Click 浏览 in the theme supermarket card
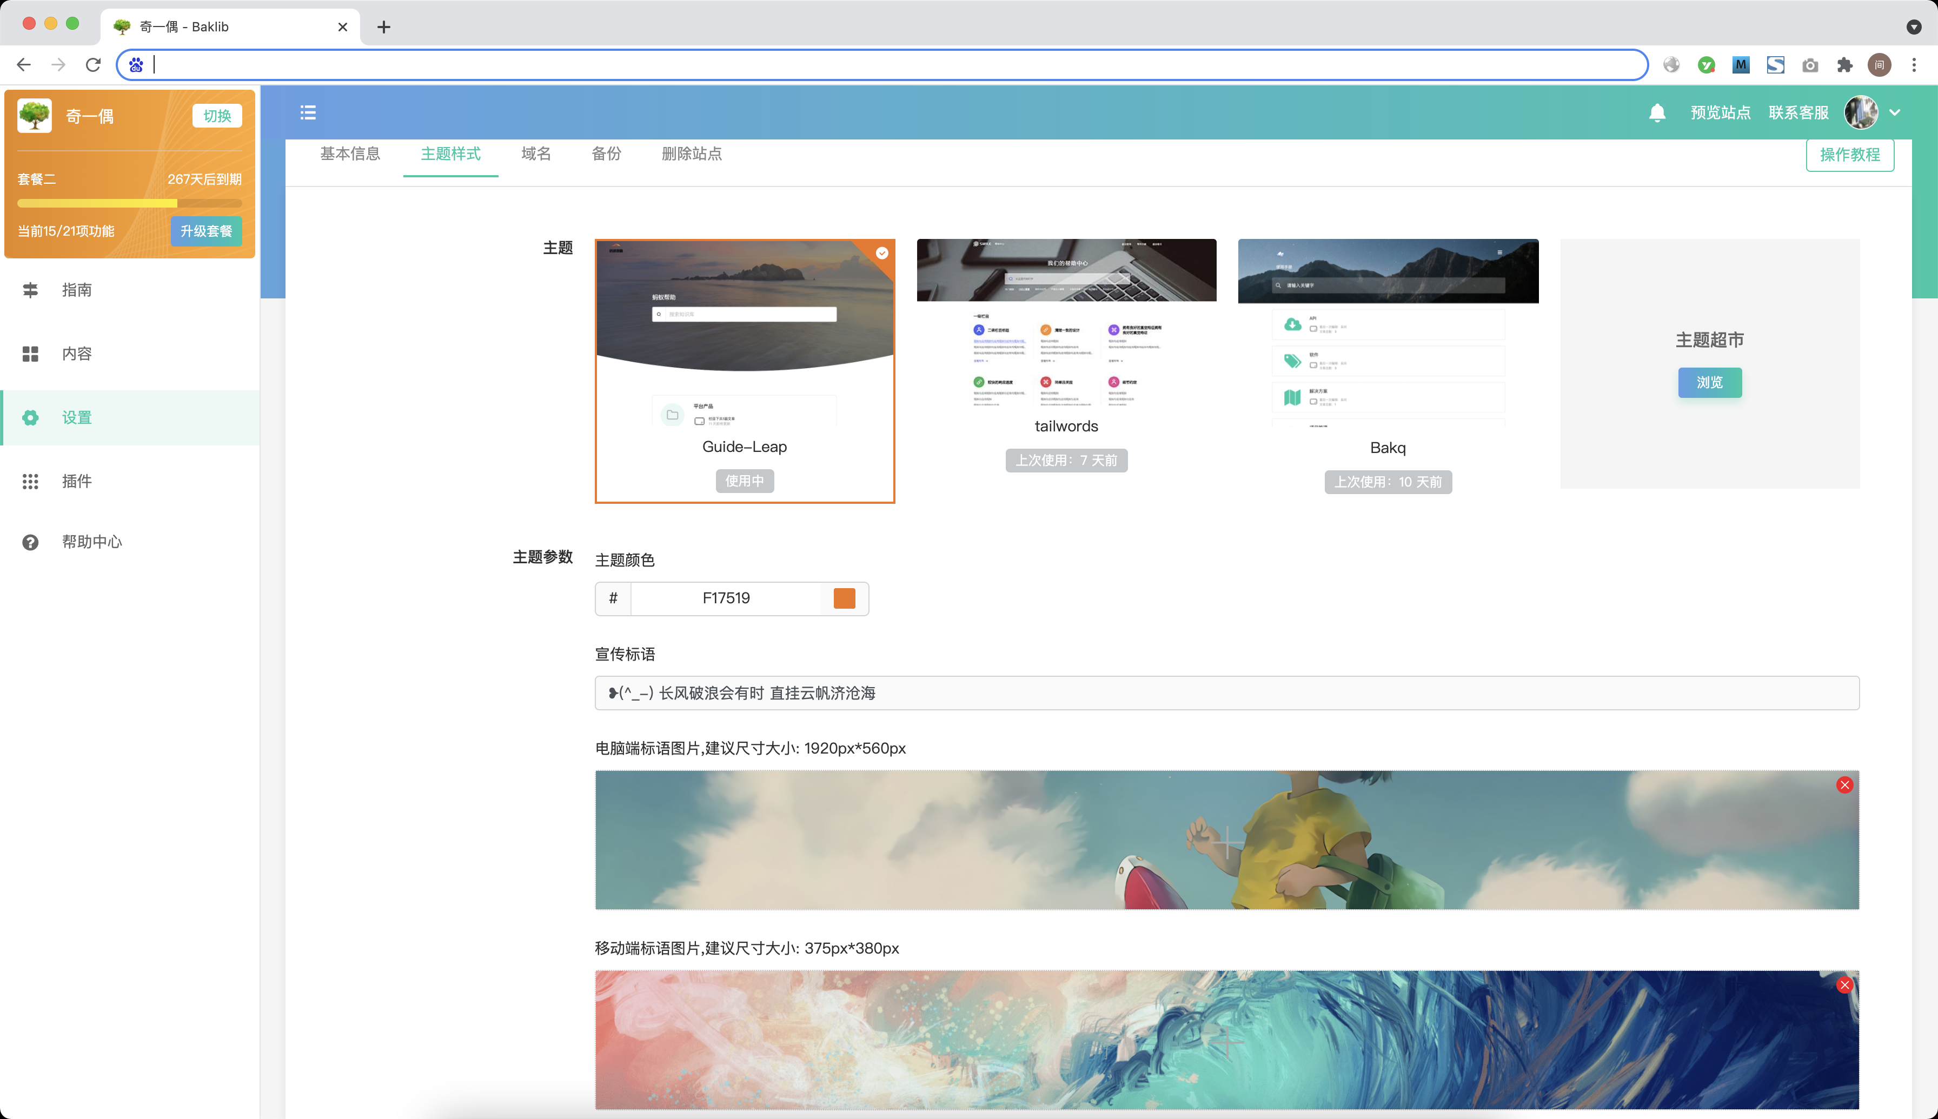Image resolution: width=1938 pixels, height=1119 pixels. (1709, 383)
